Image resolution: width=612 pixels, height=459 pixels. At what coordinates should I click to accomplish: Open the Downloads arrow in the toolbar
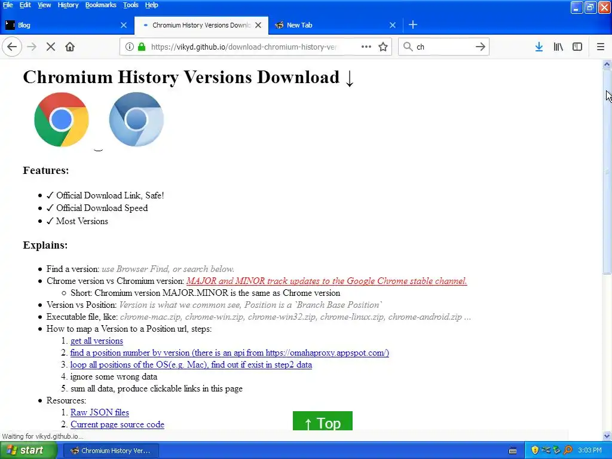(x=539, y=47)
